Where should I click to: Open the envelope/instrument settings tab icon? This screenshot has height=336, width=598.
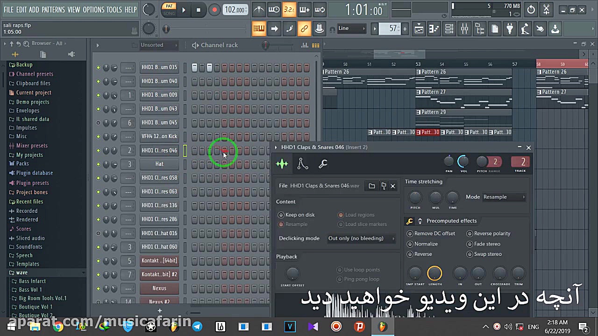point(303,164)
